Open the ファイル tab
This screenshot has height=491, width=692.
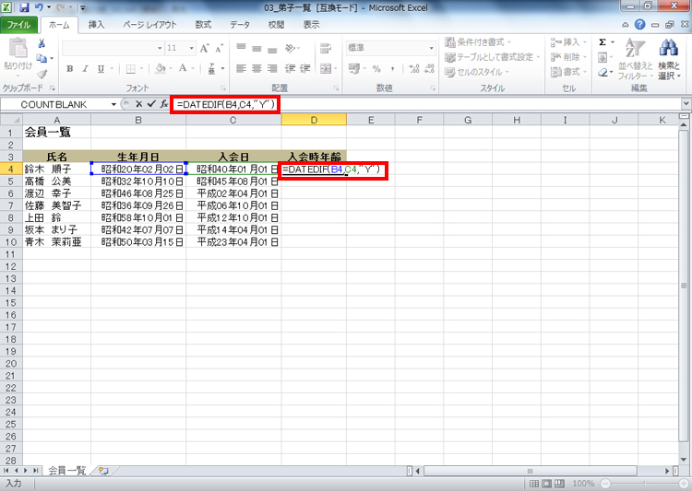pyautogui.click(x=18, y=25)
